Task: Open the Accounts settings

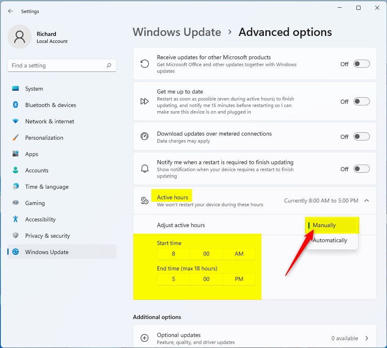Action: 62,170
